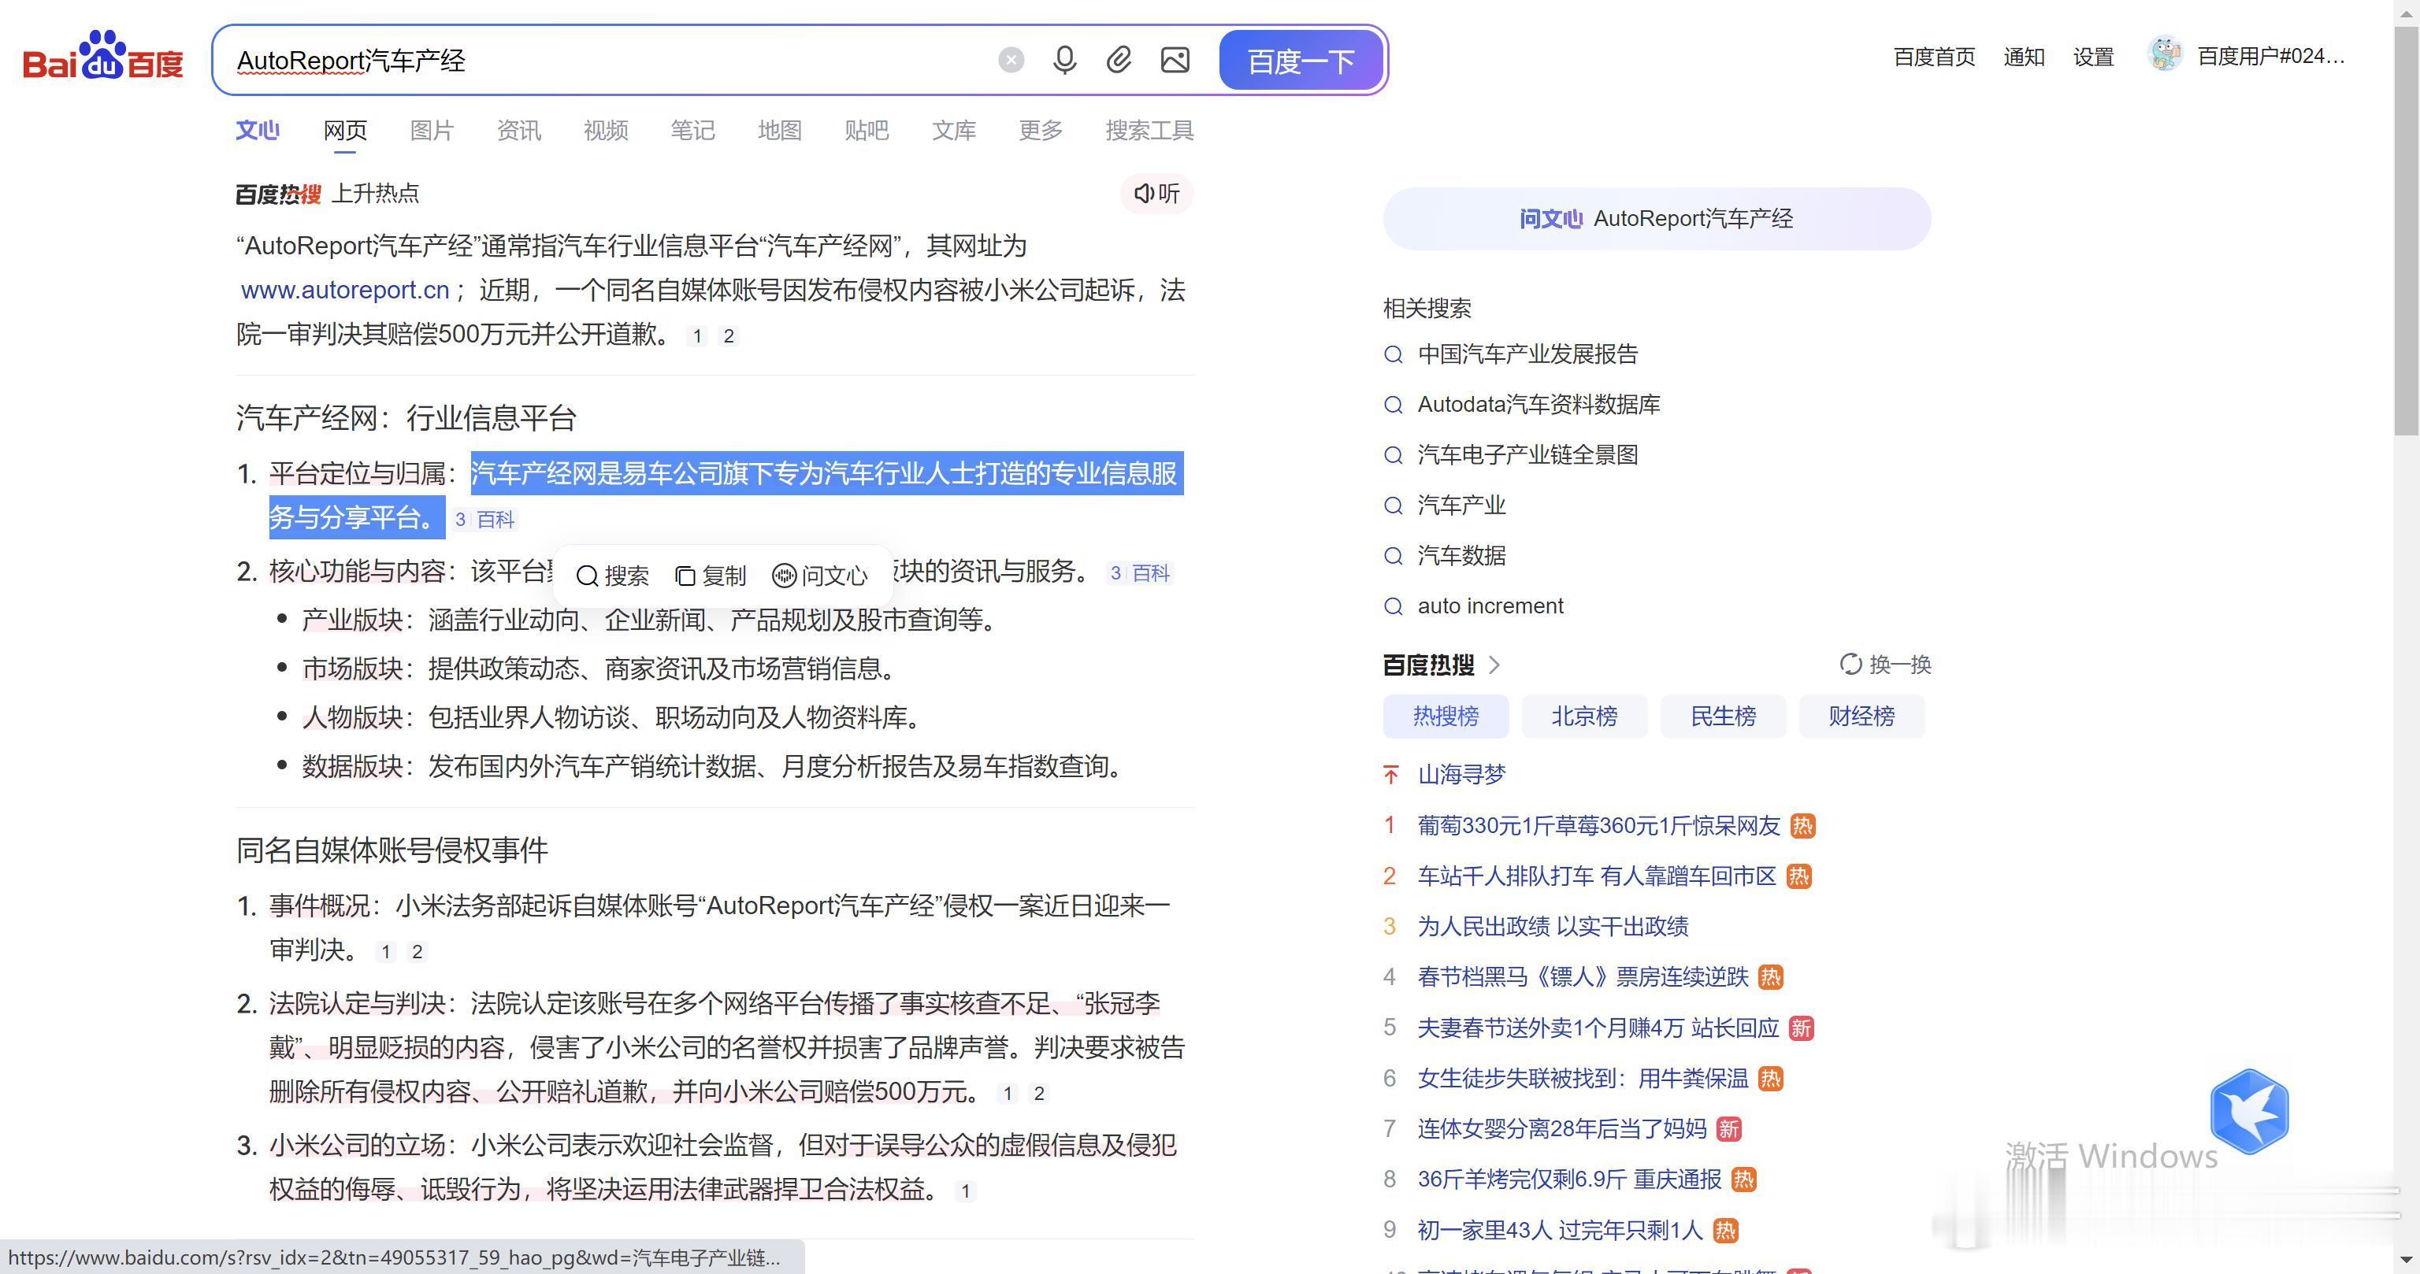
Task: Open the 搜索工具 options
Action: click(1150, 131)
